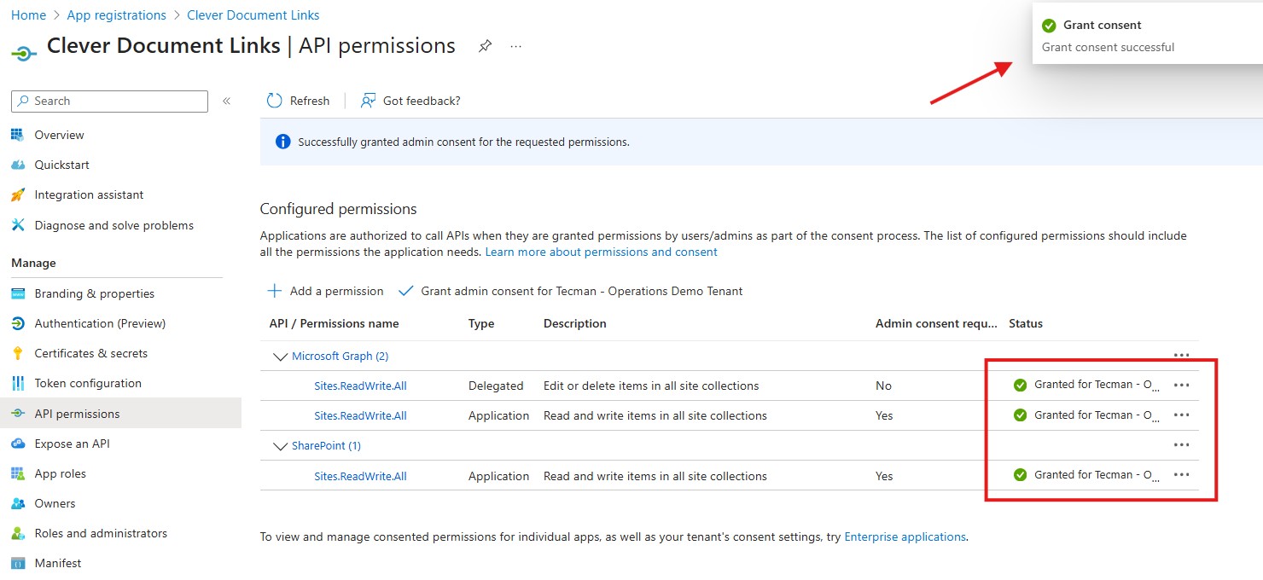
Task: Click the Branding & properties icon
Action: point(18,293)
